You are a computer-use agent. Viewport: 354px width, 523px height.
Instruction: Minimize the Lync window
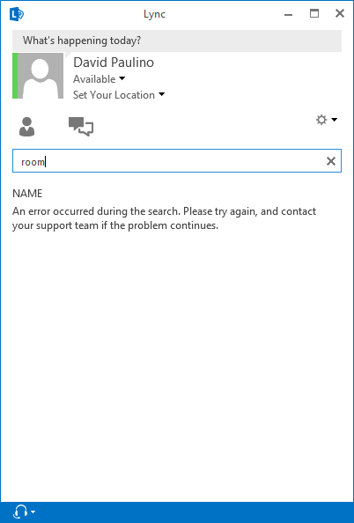(x=288, y=15)
